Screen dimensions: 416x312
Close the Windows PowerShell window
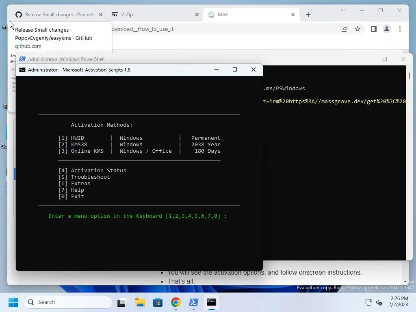pos(403,59)
